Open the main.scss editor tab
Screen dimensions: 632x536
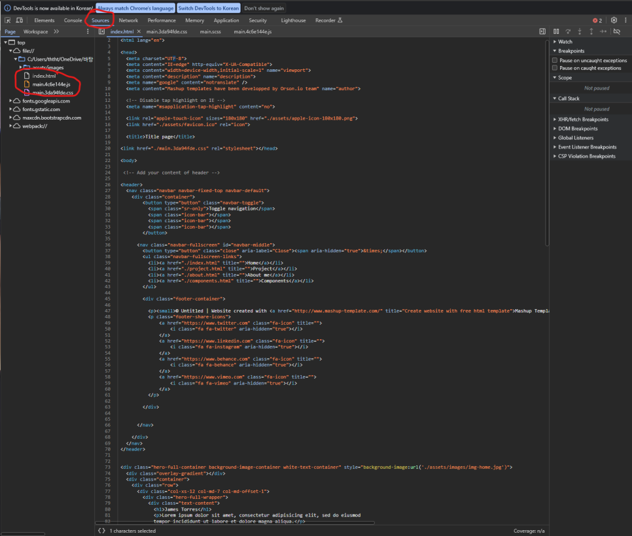pos(211,31)
